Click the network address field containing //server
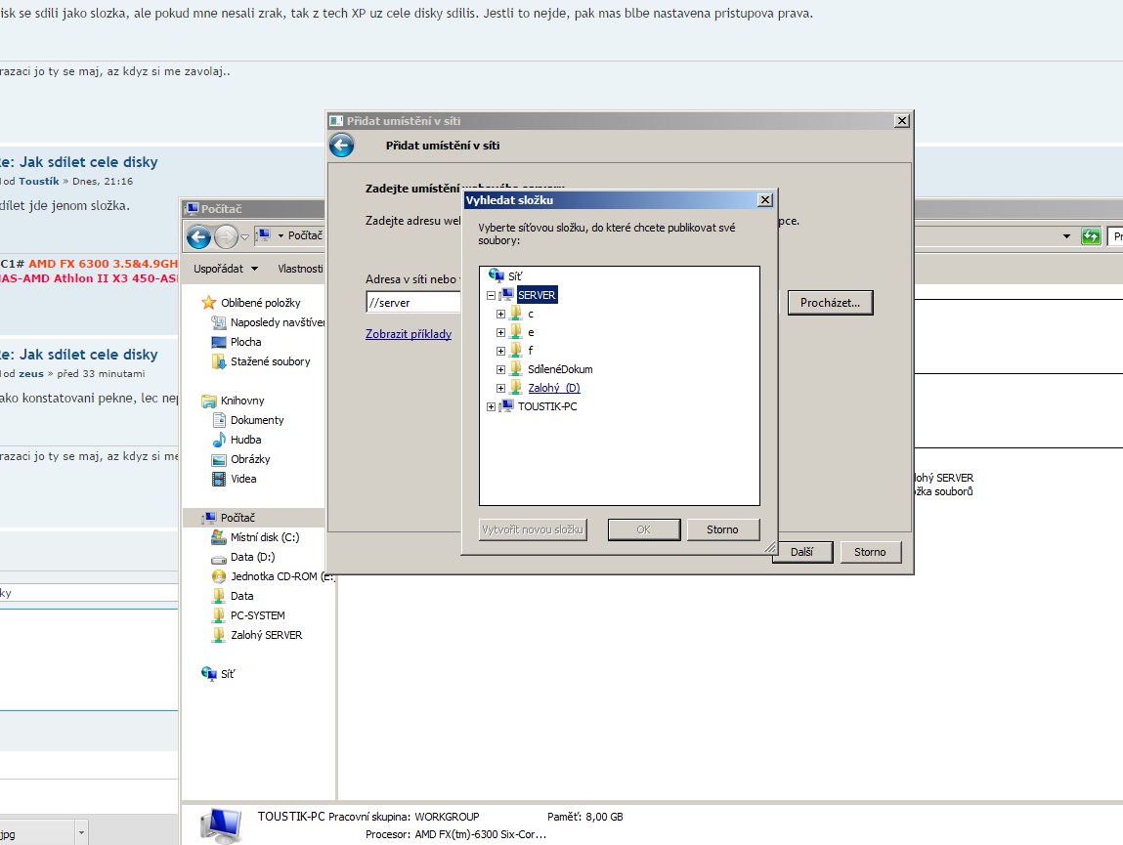 413,302
